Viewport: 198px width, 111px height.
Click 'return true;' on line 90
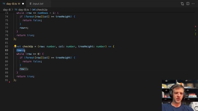click(25, 76)
